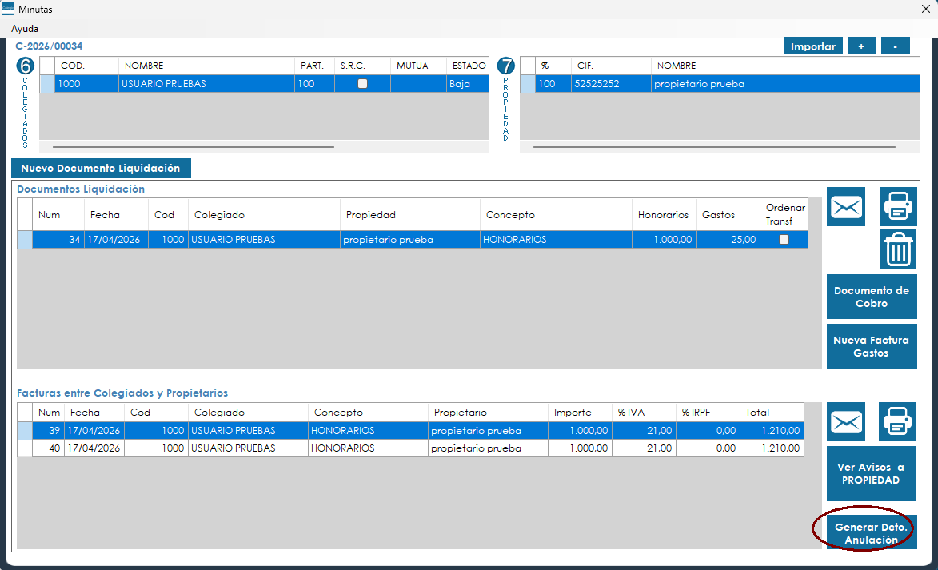938x570 pixels.
Task: Click Ver Avisos a PROPIEDAD button
Action: click(x=872, y=474)
